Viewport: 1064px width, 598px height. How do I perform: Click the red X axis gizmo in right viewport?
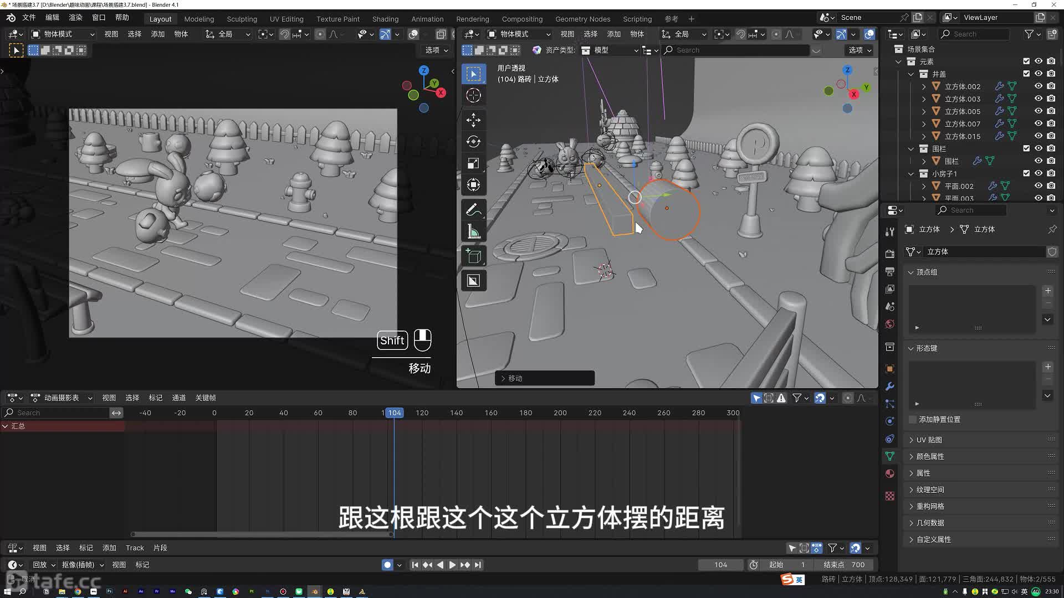tap(853, 94)
